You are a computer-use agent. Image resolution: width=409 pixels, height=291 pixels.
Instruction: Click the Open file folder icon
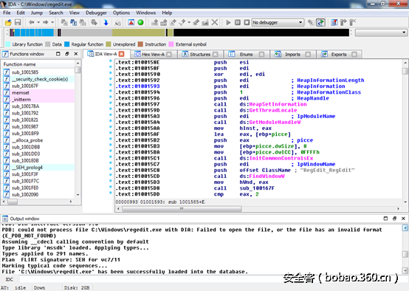coord(8,22)
